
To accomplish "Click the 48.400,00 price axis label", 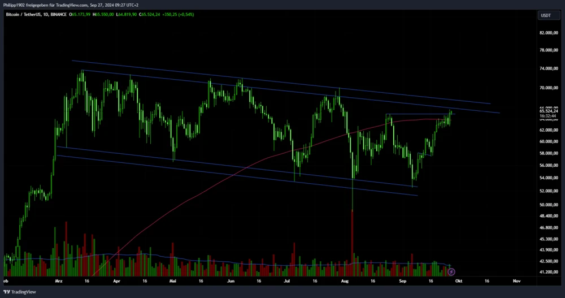I will tap(549, 216).
